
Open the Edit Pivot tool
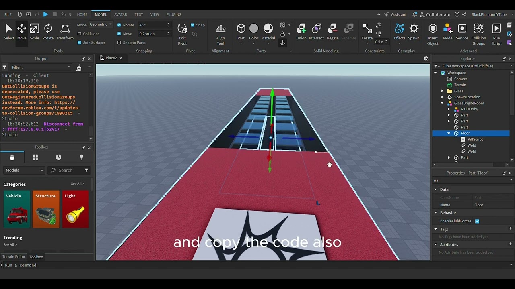182,34
